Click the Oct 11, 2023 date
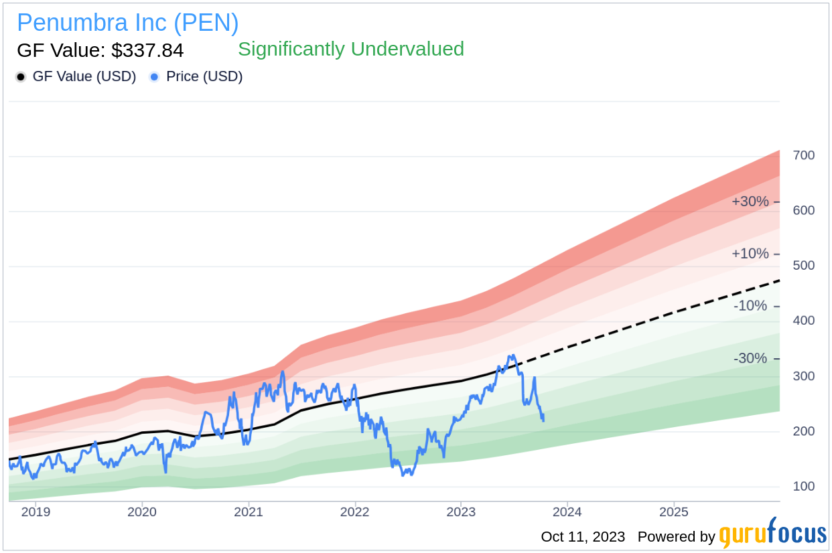The image size is (832, 553). [x=583, y=537]
